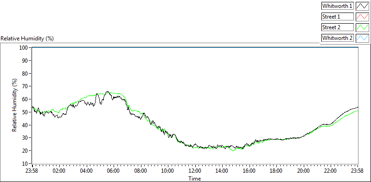Image resolution: width=371 pixels, height=182 pixels.
Task: Click the Whitworth 1 black line-style icon
Action: (x=362, y=6)
